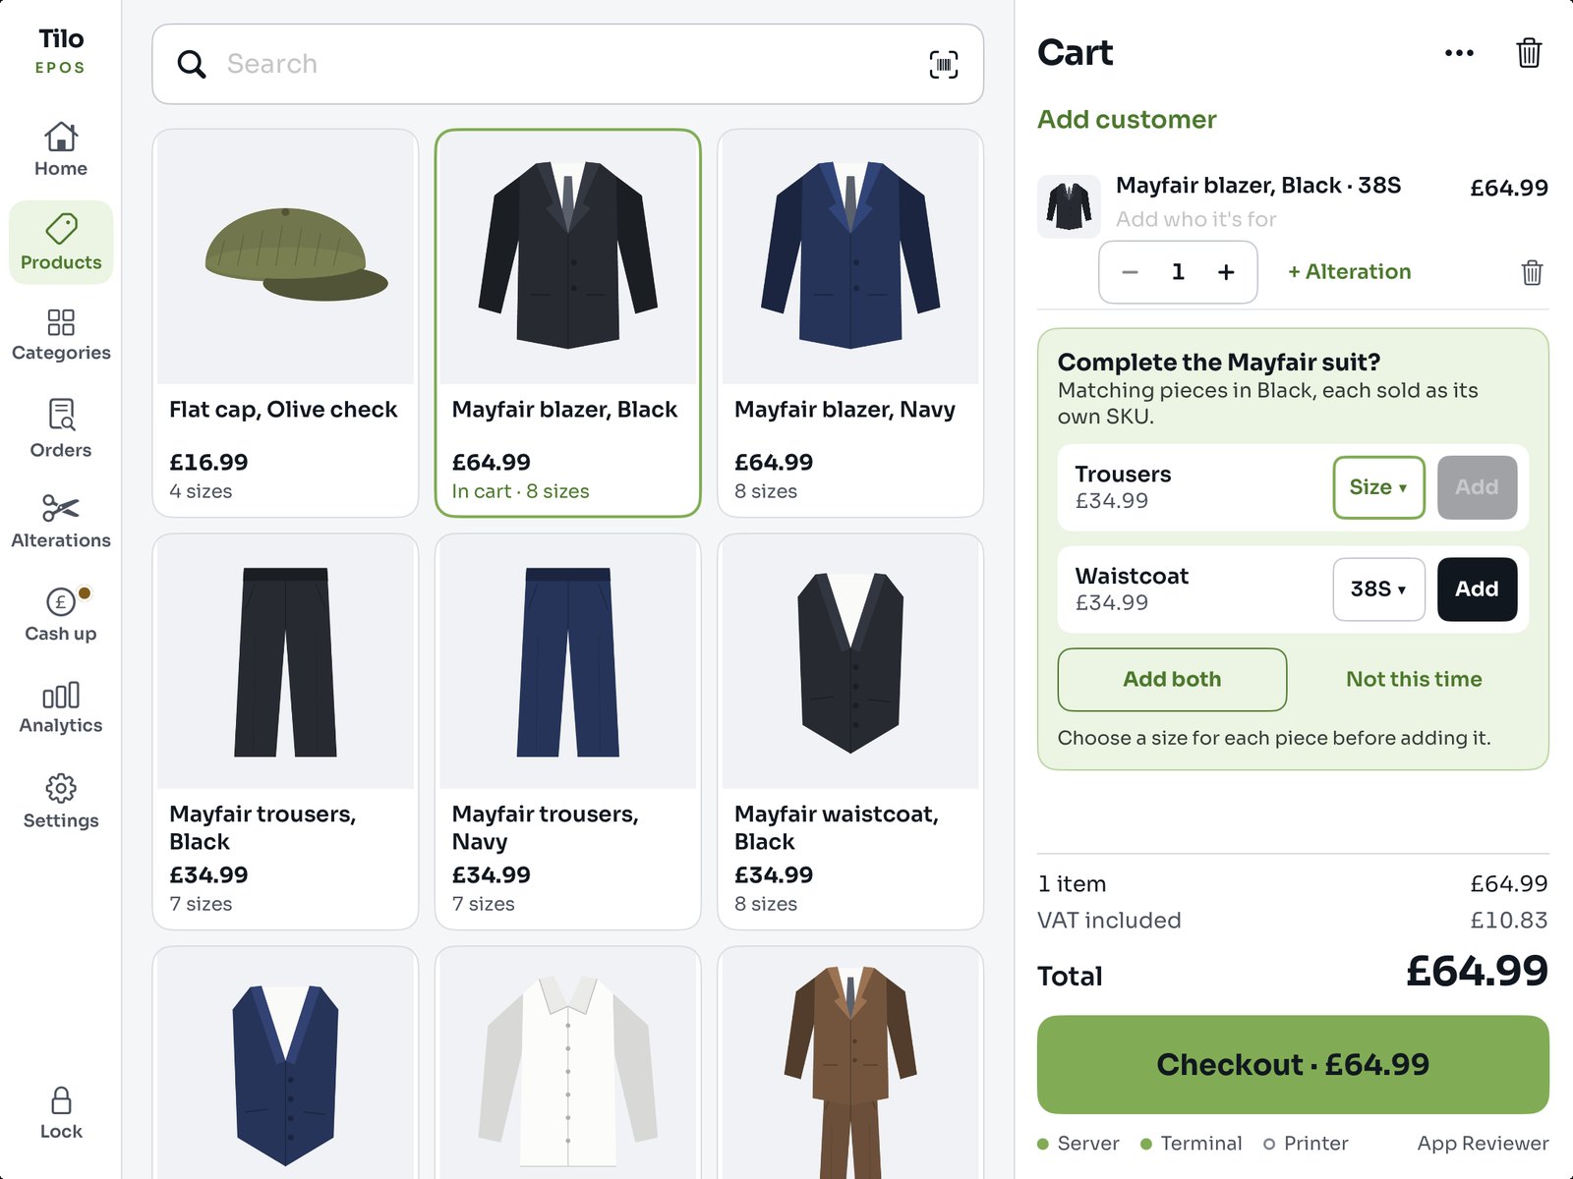Click Add customer link
The image size is (1573, 1179).
(x=1127, y=120)
